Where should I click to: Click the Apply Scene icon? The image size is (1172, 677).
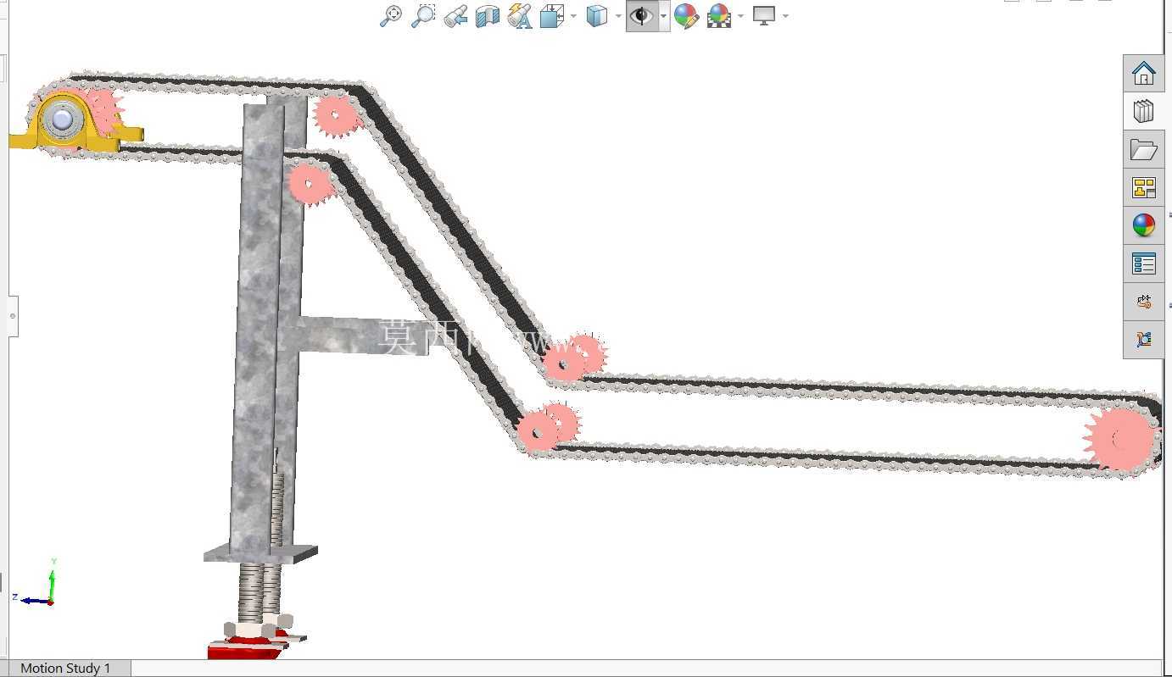point(718,15)
